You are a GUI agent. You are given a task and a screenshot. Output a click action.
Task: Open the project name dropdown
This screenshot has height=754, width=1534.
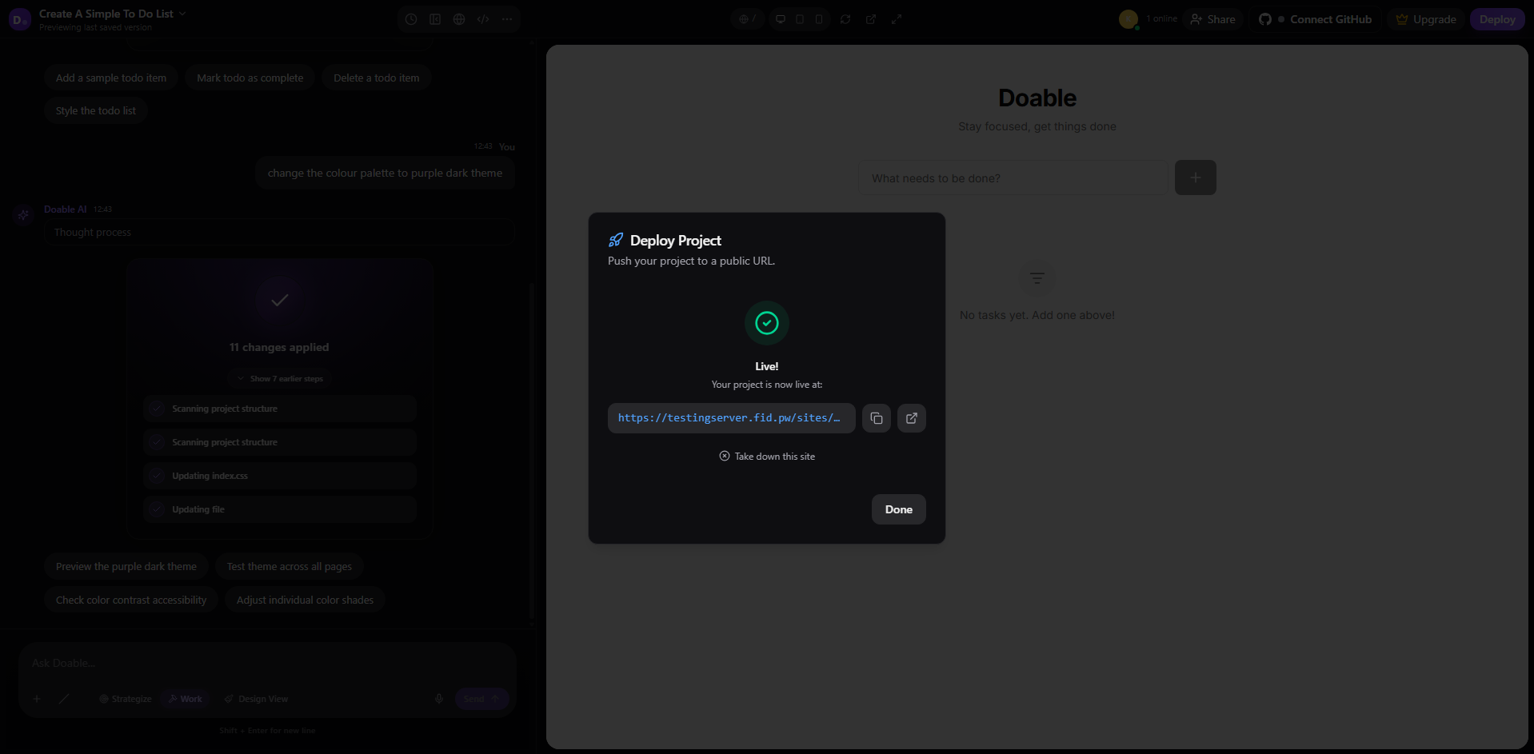(x=113, y=14)
